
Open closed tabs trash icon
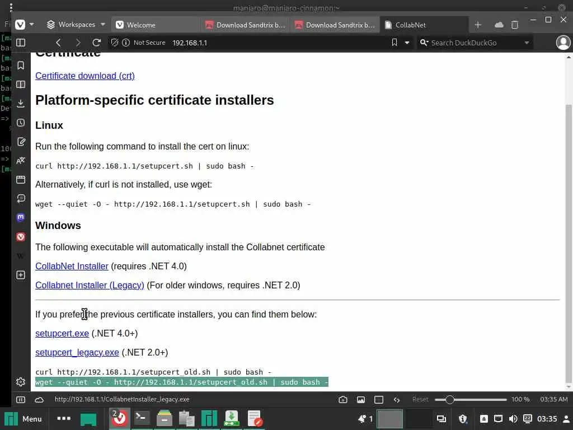[x=515, y=25]
